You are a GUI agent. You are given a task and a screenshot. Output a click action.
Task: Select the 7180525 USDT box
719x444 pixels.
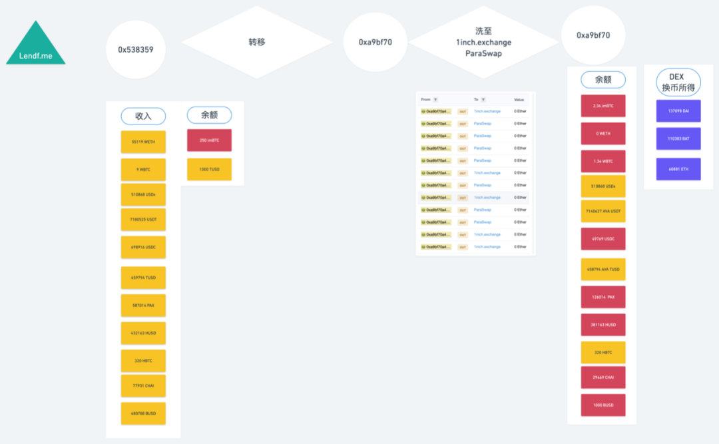[x=143, y=220]
